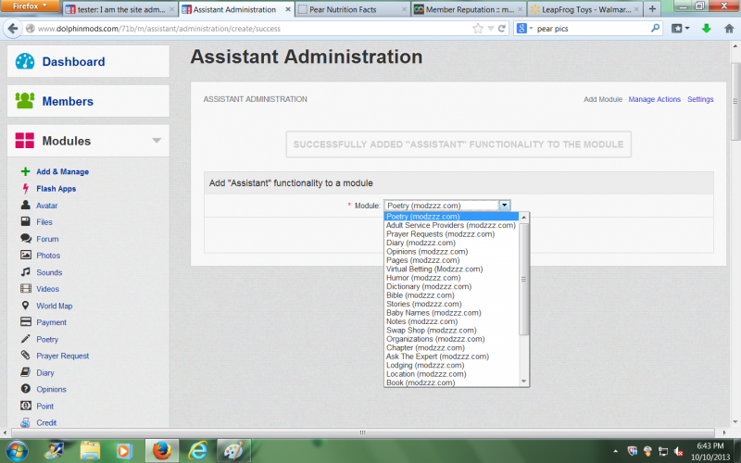Image resolution: width=741 pixels, height=463 pixels.
Task: Click the search box containing pear pics
Action: pyautogui.click(x=593, y=29)
